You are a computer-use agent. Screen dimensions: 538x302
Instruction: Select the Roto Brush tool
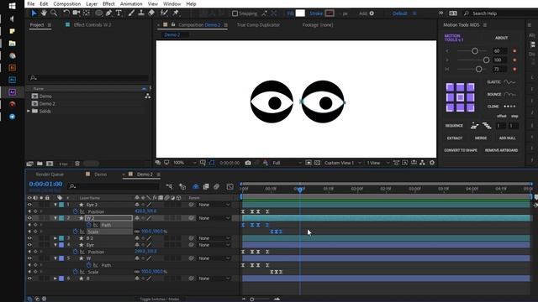point(164,13)
